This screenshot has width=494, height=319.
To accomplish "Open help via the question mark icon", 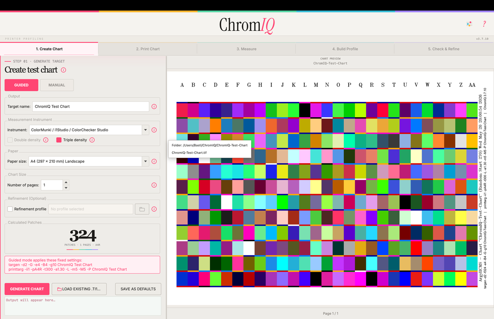I will (484, 24).
